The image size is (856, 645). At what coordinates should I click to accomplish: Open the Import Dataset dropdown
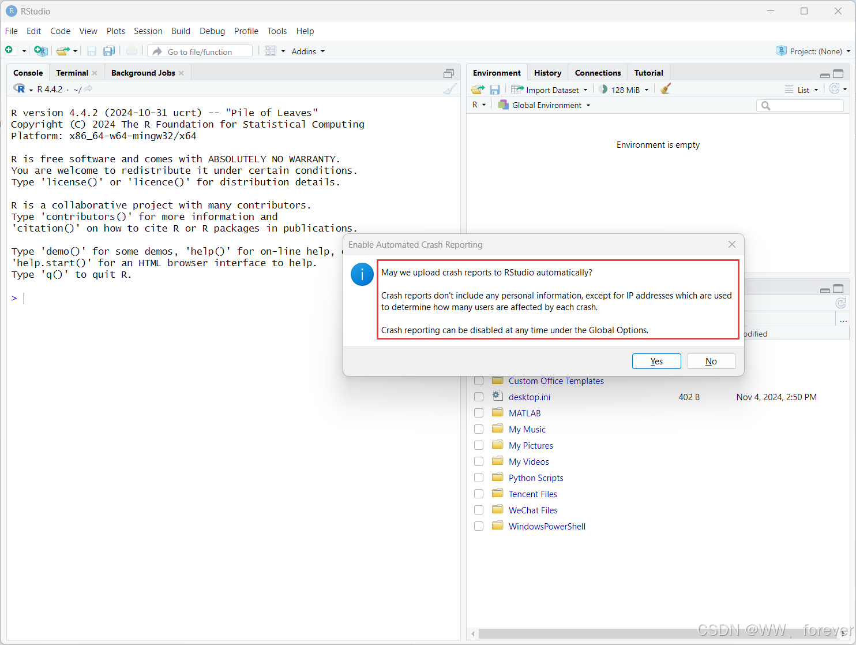coord(550,90)
